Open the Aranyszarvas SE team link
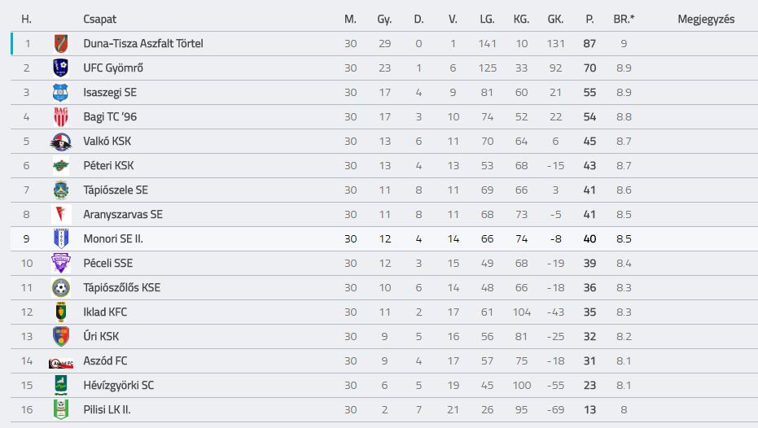 tap(123, 215)
